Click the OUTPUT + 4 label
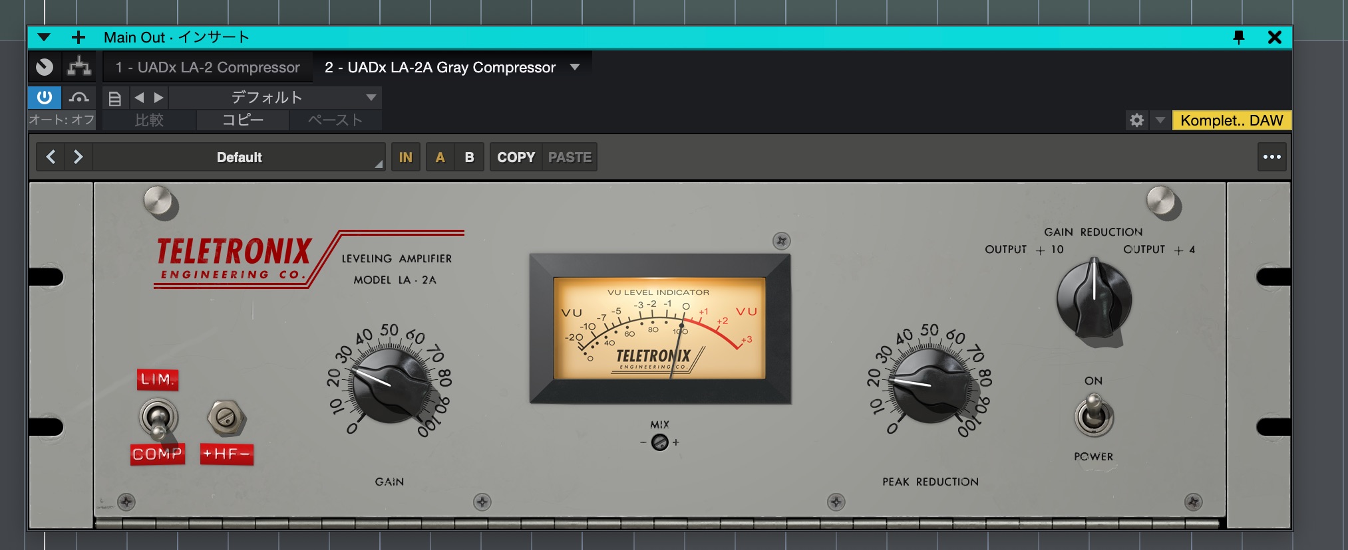 click(x=1159, y=250)
